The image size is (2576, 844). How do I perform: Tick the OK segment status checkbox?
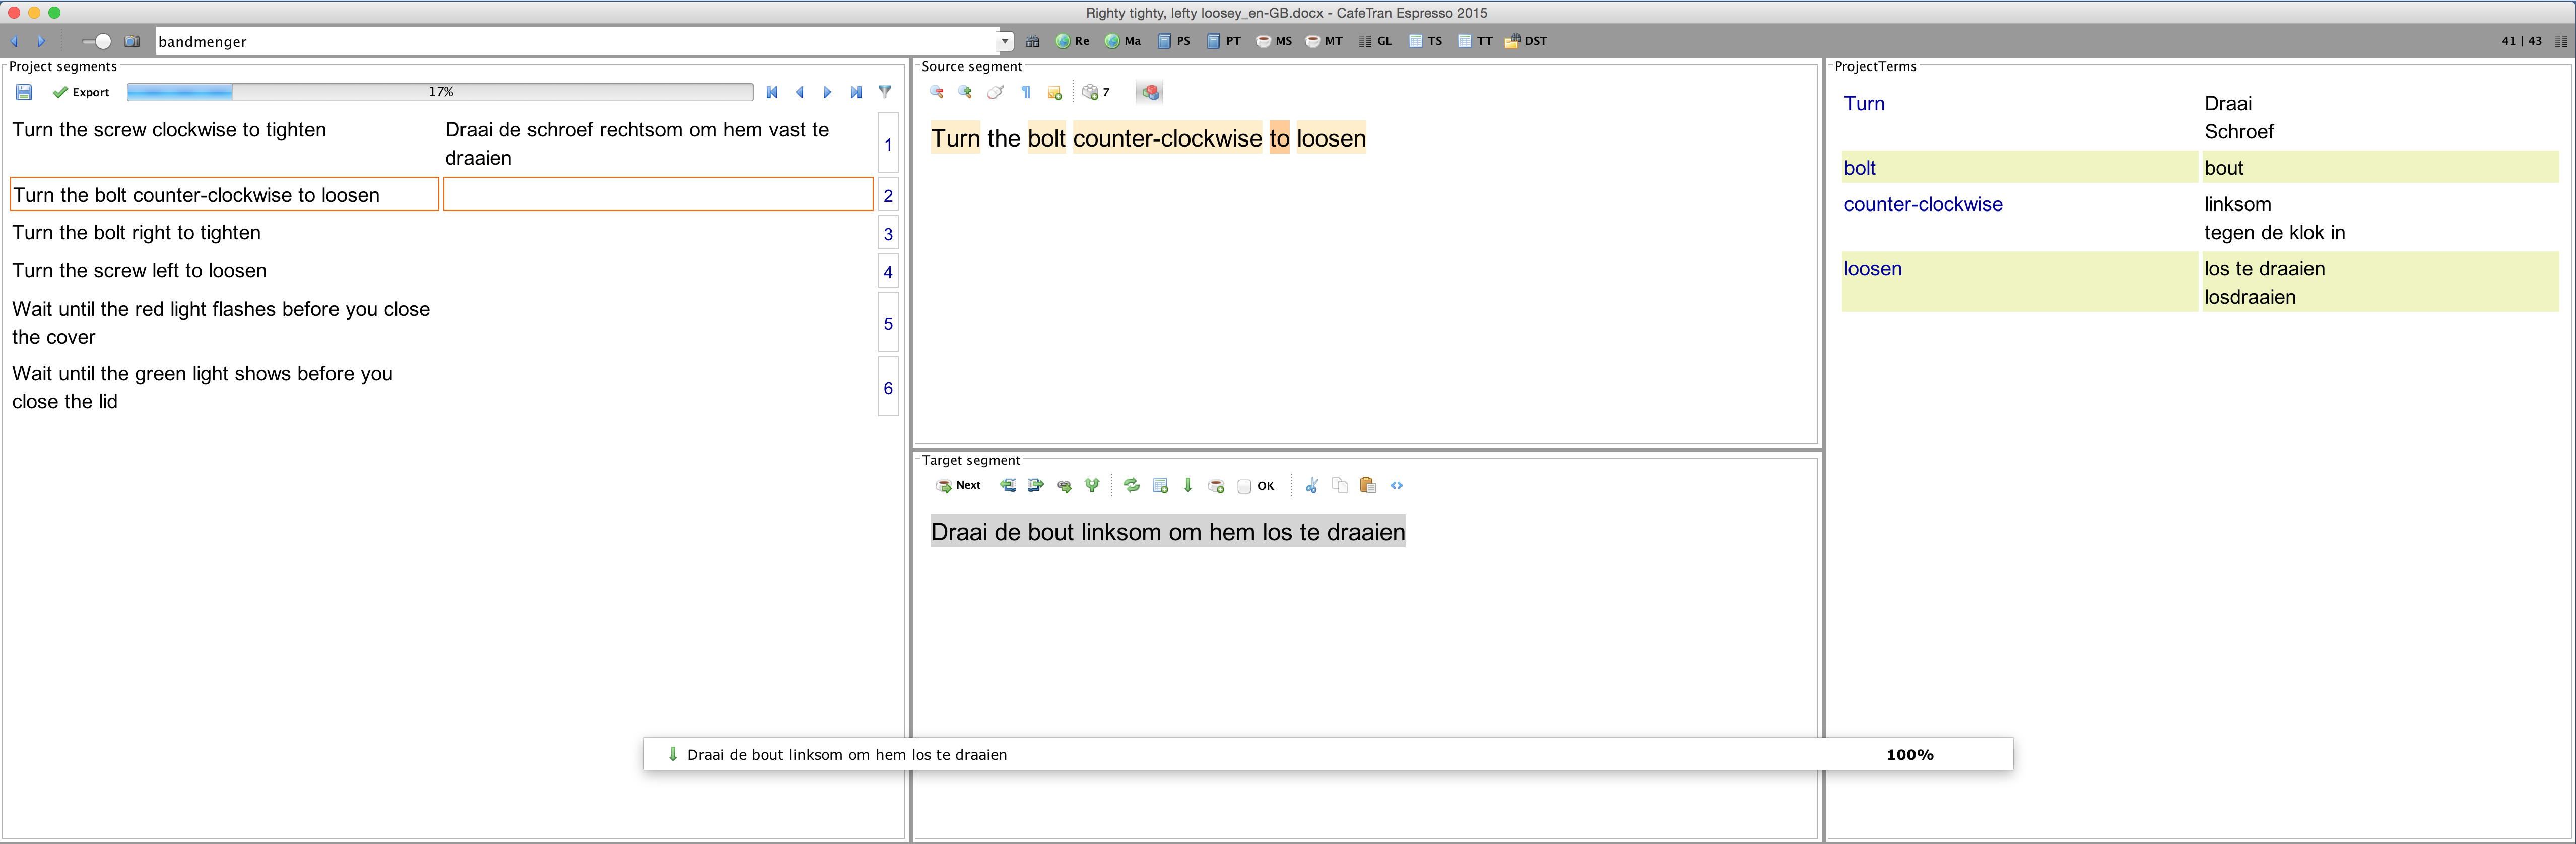point(1245,487)
